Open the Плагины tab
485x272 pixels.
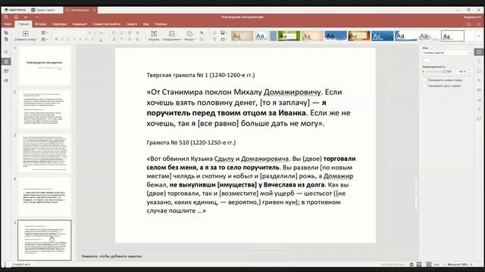click(161, 24)
